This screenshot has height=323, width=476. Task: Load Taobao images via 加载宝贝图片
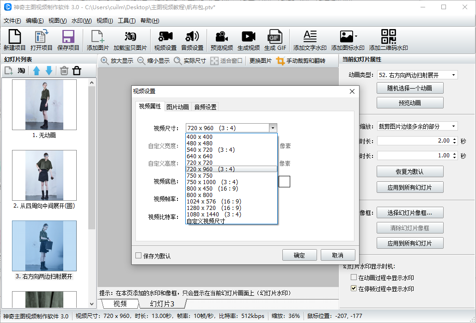(130, 40)
